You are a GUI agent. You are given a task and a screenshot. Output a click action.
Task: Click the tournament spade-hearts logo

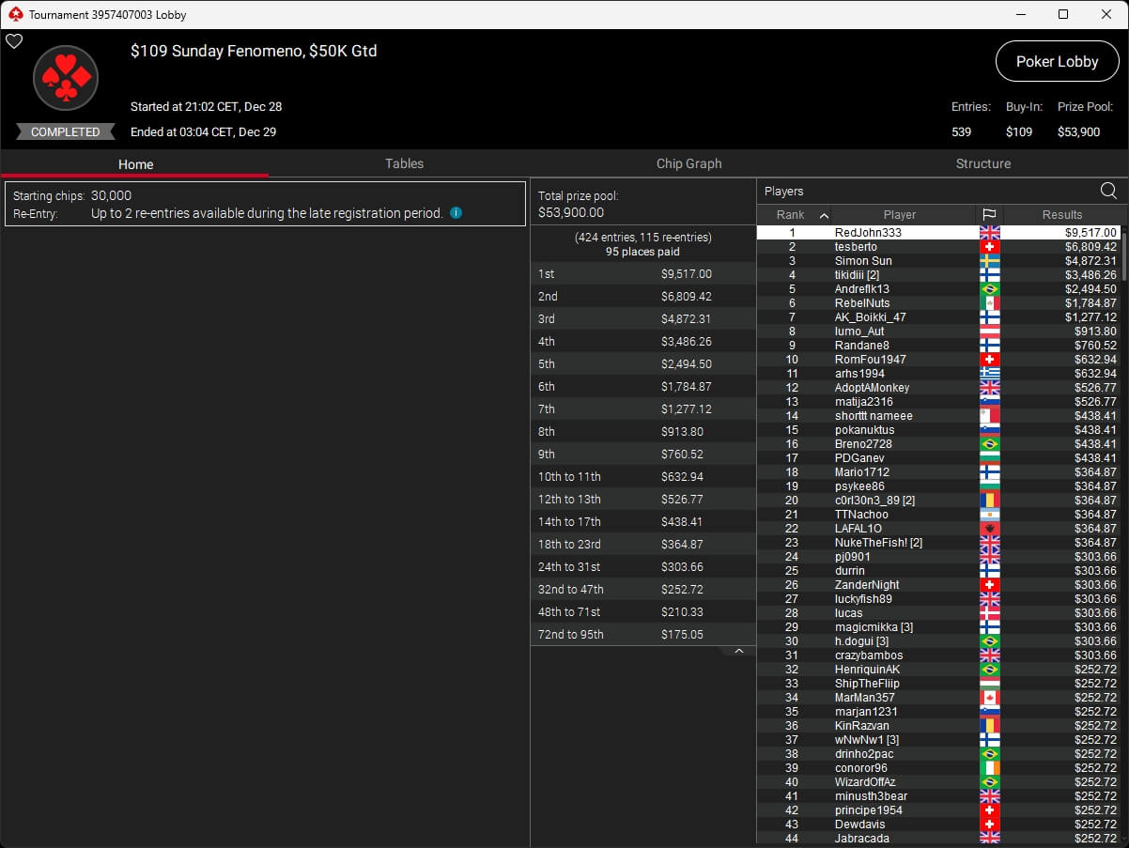coord(66,79)
